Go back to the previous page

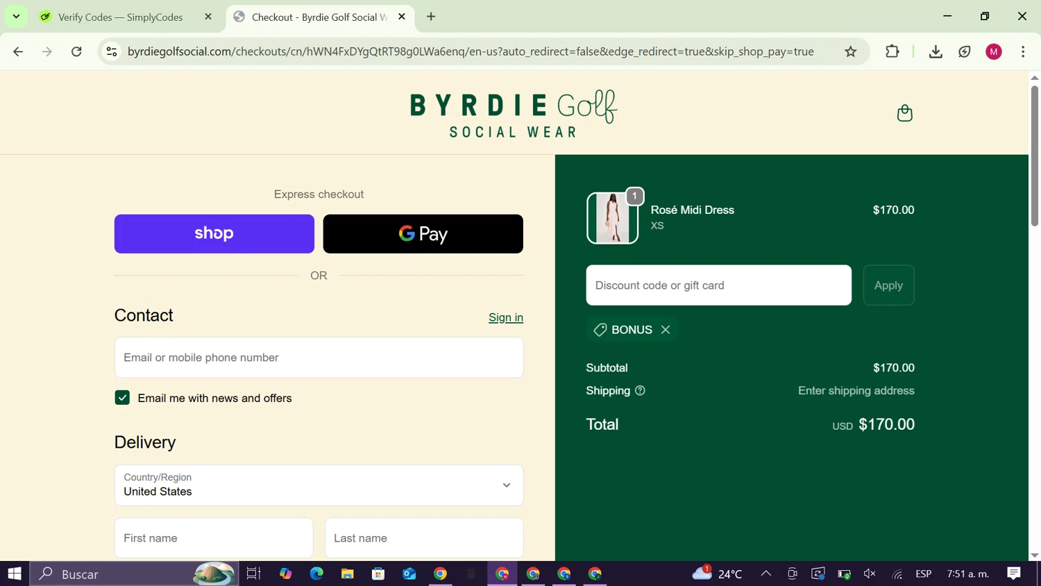[18, 51]
